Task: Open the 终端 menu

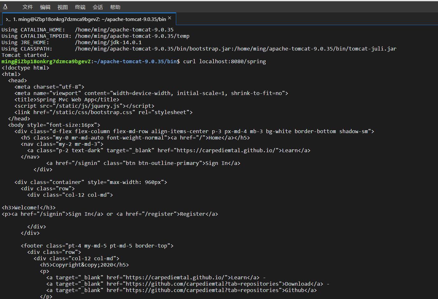Action: pos(80,7)
